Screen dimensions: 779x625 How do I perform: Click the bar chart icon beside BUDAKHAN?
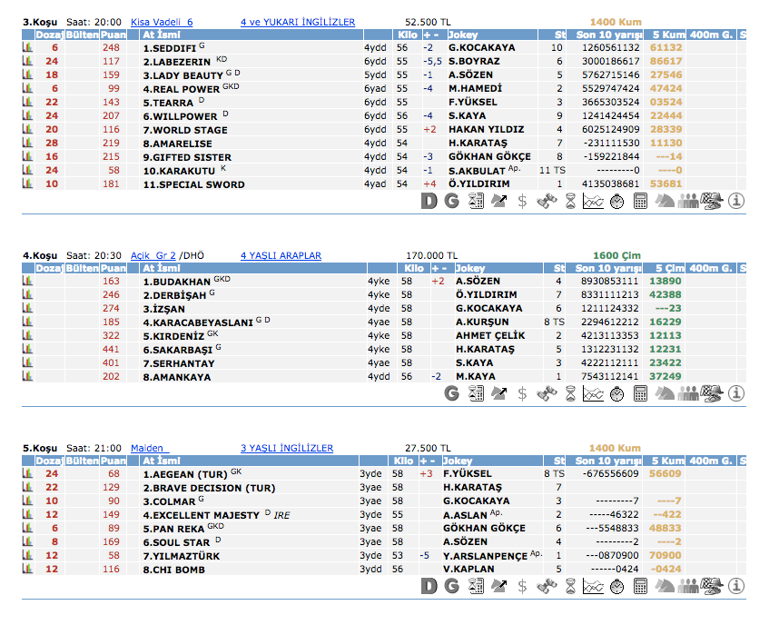[27, 282]
